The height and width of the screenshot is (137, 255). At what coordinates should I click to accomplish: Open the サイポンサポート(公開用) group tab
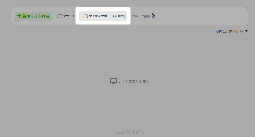(103, 16)
